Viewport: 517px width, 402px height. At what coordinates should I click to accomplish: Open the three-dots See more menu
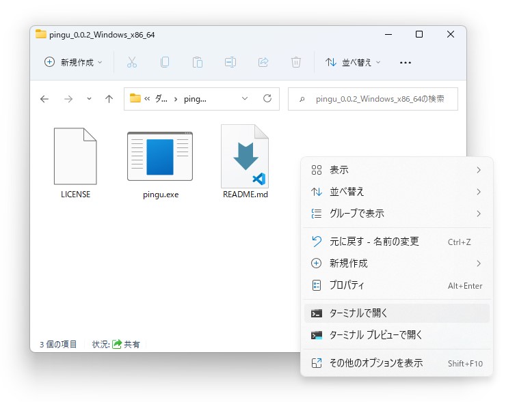pos(406,63)
